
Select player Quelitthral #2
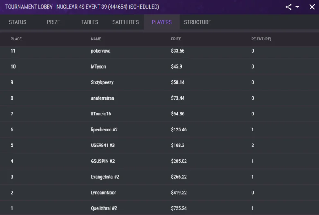[x=104, y=208]
